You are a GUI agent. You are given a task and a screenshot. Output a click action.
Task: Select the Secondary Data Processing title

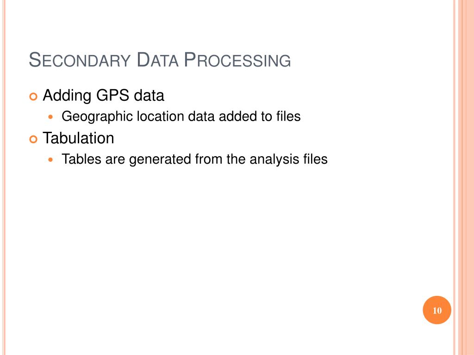click(x=160, y=60)
